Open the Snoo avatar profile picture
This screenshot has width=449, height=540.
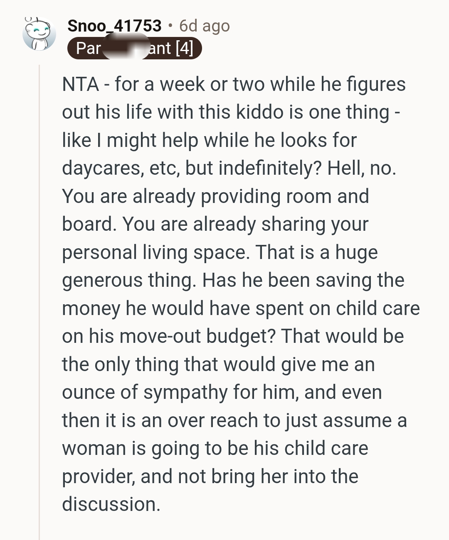pos(39,34)
